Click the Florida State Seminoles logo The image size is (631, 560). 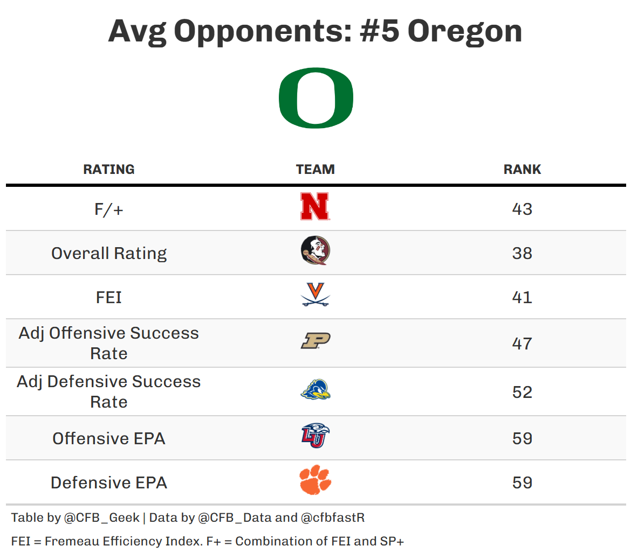(x=315, y=251)
